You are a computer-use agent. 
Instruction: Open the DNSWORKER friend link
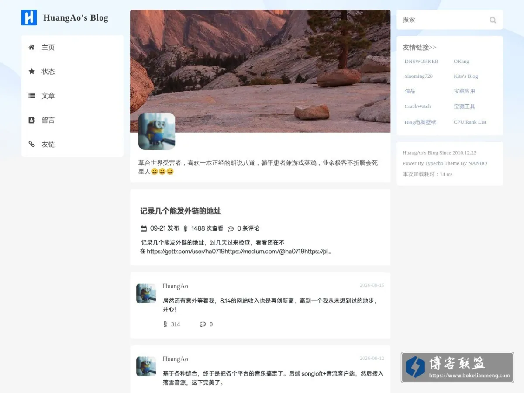(421, 61)
